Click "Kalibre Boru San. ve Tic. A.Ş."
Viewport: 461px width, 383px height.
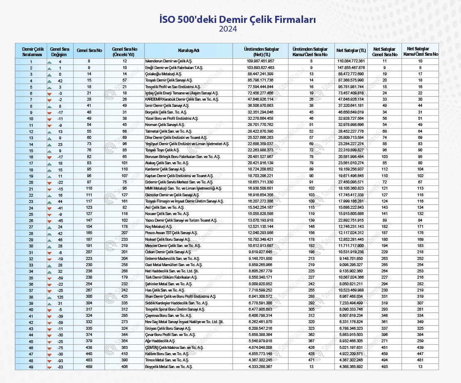click(167, 354)
